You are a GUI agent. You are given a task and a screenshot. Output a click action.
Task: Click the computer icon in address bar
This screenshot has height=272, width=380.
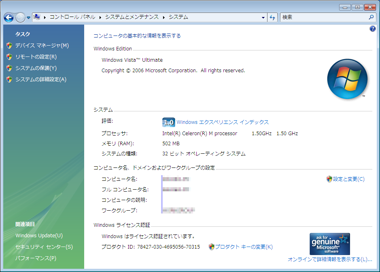[37, 17]
